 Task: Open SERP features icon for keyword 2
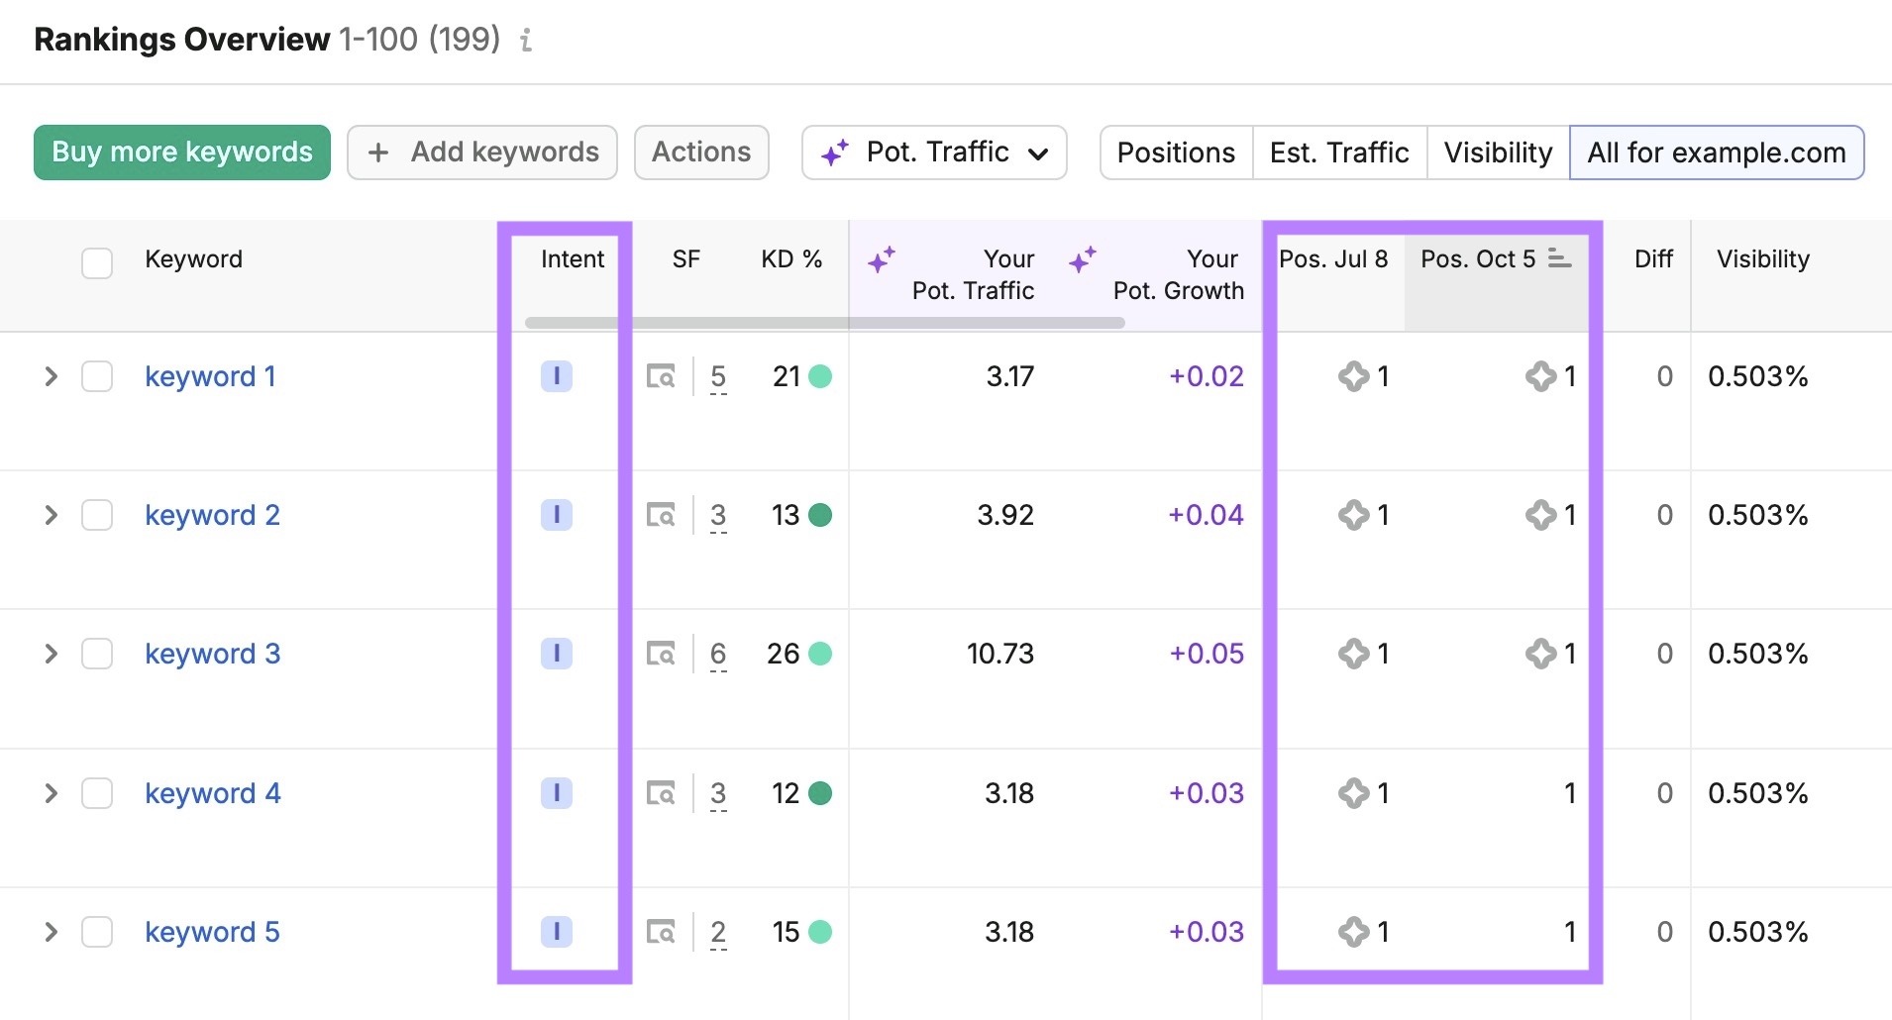point(661,515)
